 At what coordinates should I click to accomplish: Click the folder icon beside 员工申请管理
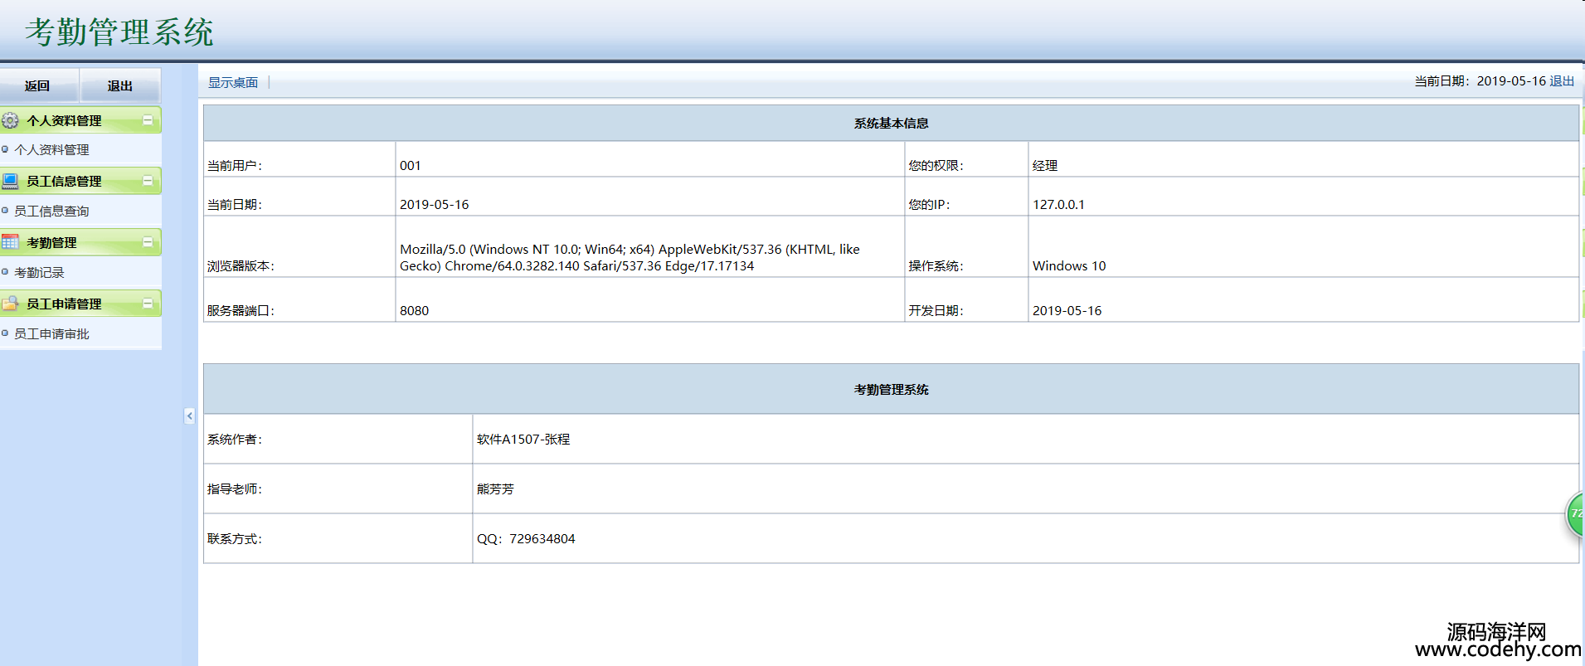[10, 304]
